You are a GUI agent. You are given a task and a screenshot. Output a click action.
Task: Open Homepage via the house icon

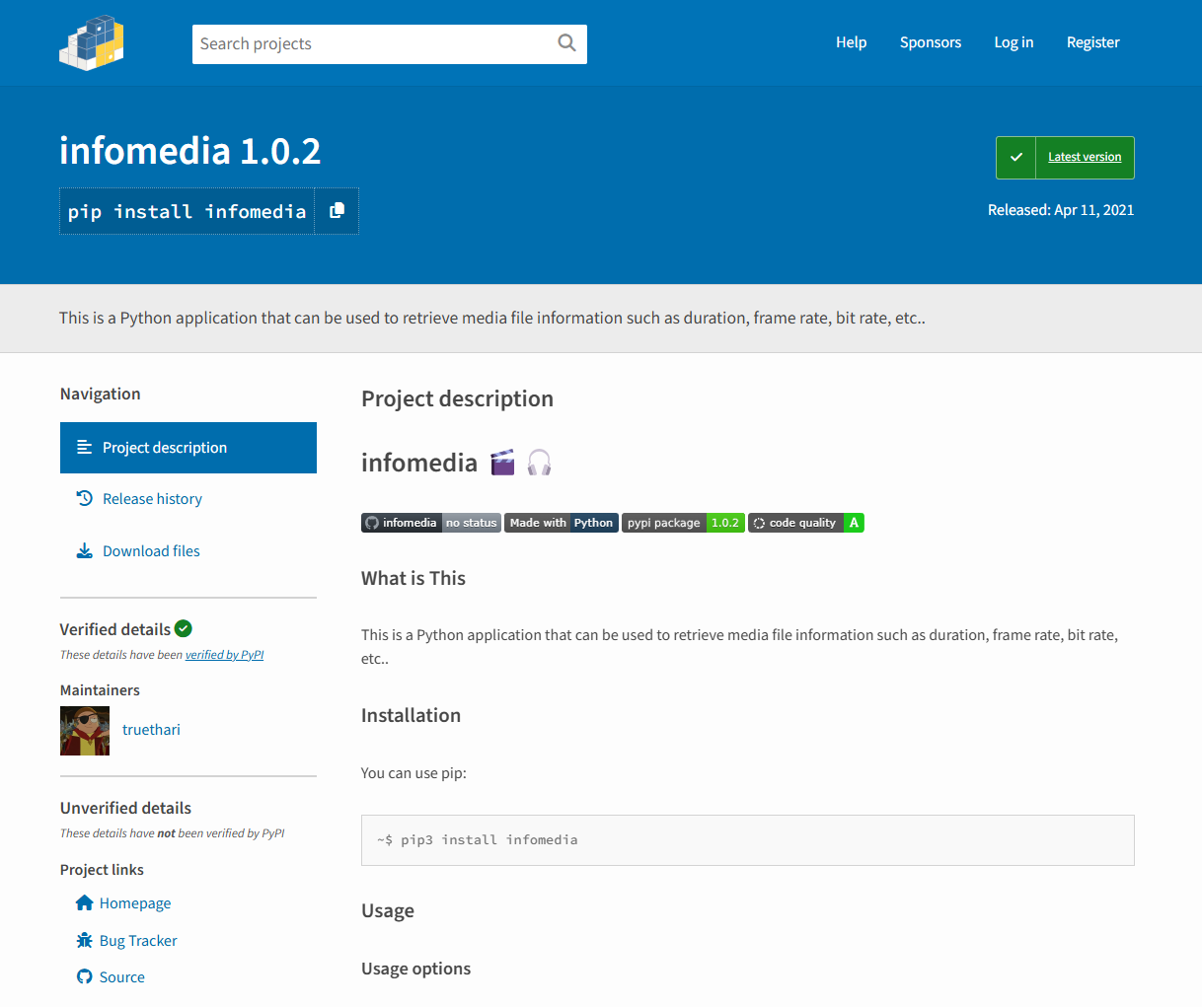click(x=84, y=902)
